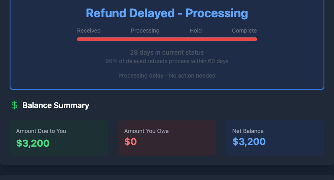Click the red $0 amount
334x180 pixels.
(130, 142)
